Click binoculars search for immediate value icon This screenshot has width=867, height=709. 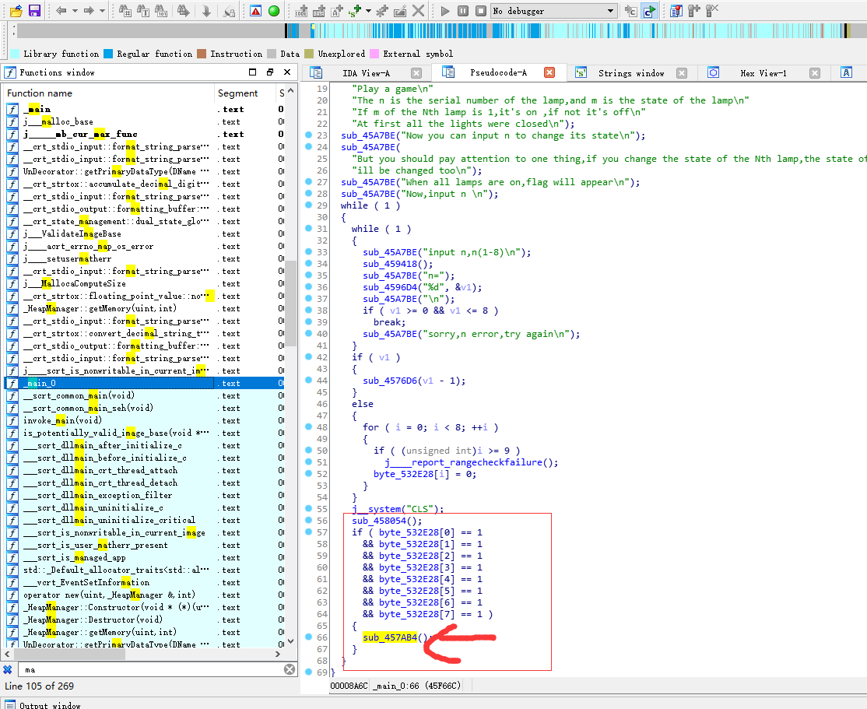click(x=125, y=11)
